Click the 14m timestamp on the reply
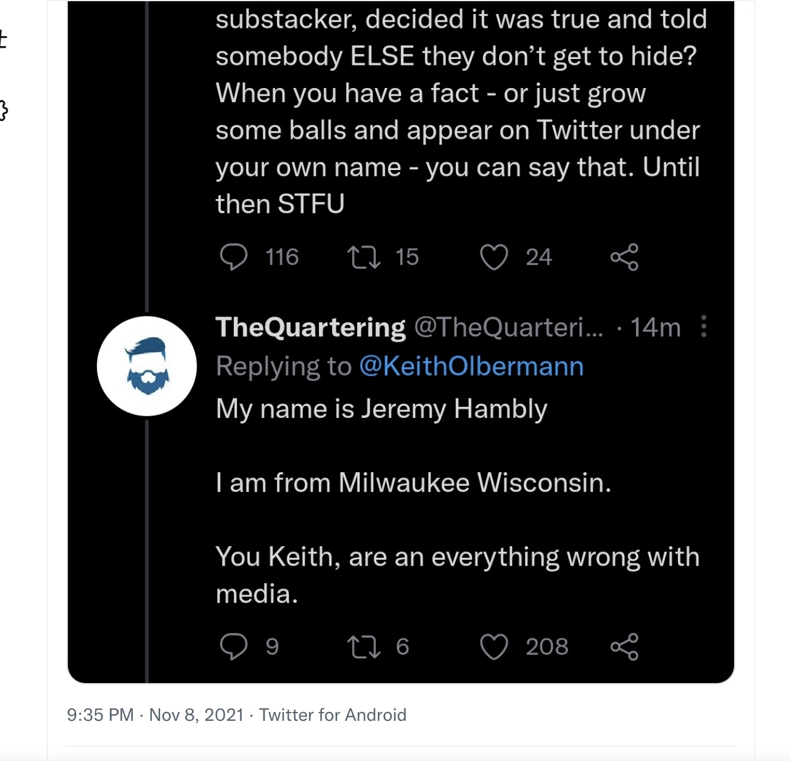This screenshot has width=789, height=761. click(x=656, y=328)
